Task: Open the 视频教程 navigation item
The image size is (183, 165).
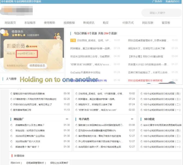Action: coord(69,23)
